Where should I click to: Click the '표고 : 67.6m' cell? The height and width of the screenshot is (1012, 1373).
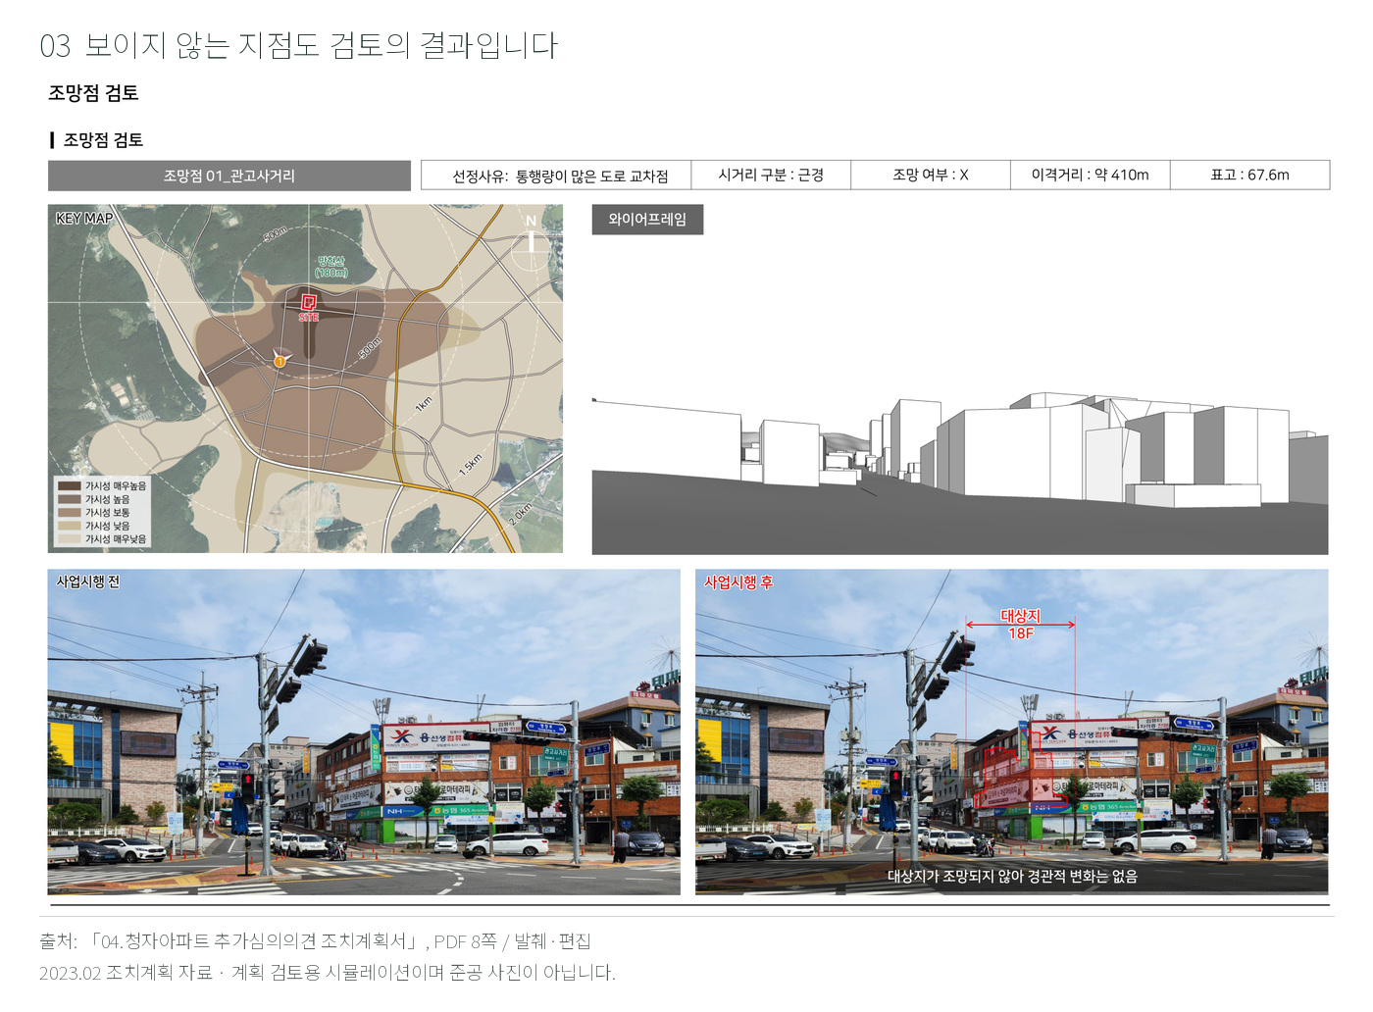(x=1250, y=176)
